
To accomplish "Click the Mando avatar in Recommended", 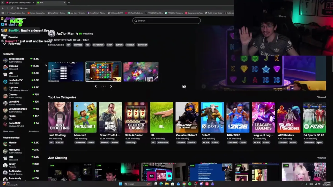I will [x=5, y=144].
